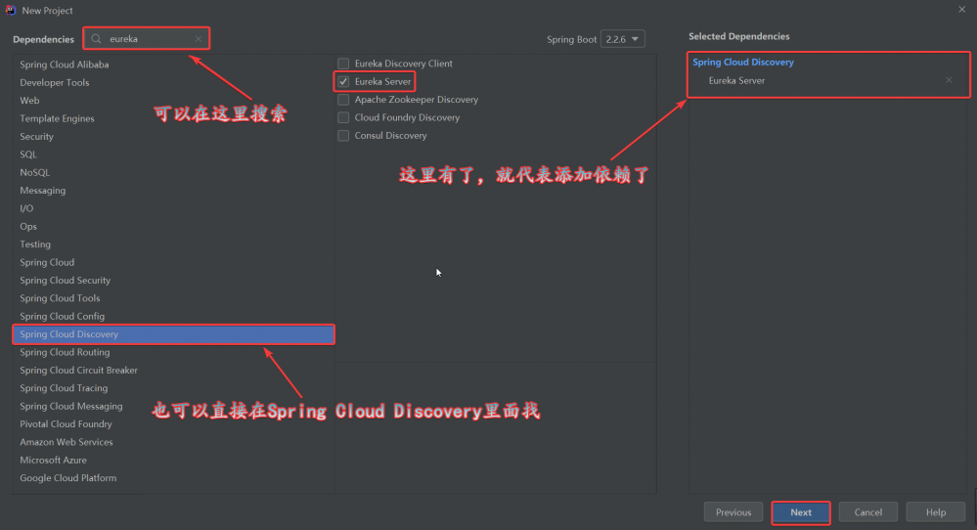This screenshot has width=977, height=530.
Task: Cancel the New Project wizard
Action: click(868, 512)
